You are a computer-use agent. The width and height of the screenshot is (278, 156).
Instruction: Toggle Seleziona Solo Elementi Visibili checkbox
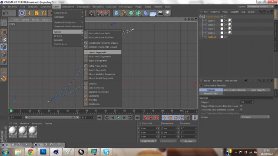242,110
